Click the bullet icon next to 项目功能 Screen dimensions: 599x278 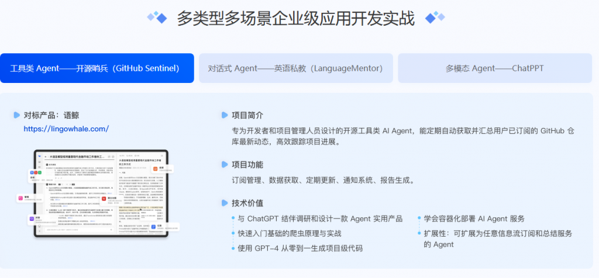225,165
